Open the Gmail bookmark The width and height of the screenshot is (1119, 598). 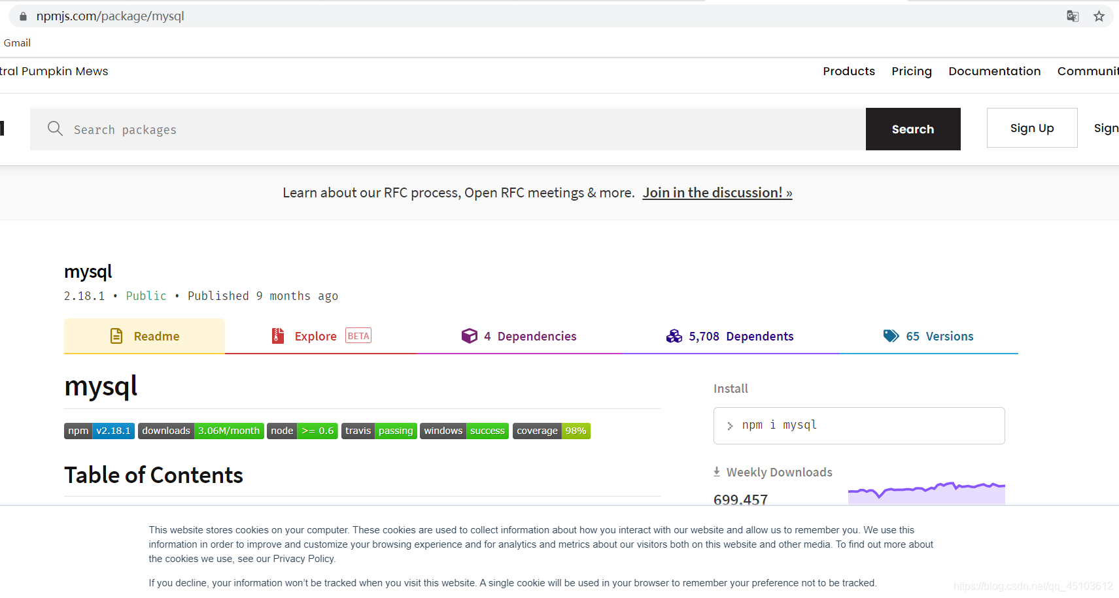17,43
